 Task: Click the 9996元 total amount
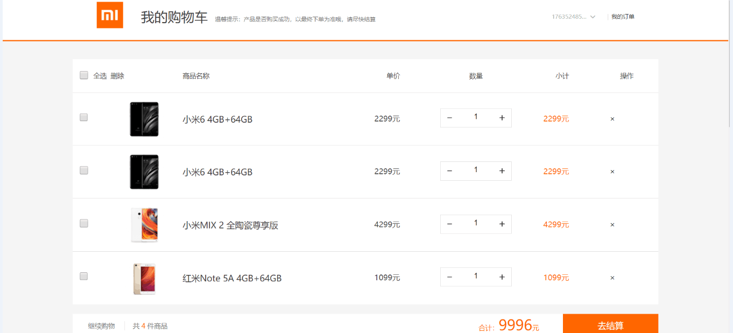[519, 325]
